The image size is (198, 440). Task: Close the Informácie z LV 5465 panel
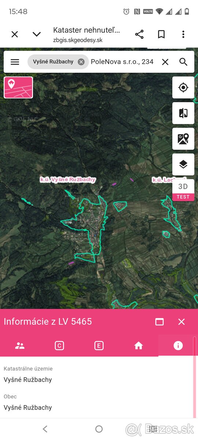181,322
